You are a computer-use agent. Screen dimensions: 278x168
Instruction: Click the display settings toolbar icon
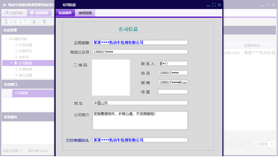tap(44, 21)
